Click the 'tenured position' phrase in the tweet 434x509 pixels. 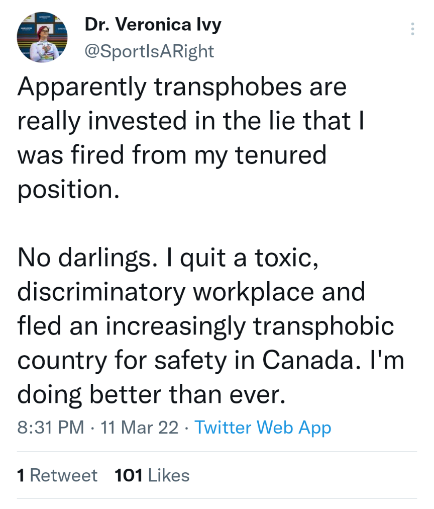(x=172, y=172)
